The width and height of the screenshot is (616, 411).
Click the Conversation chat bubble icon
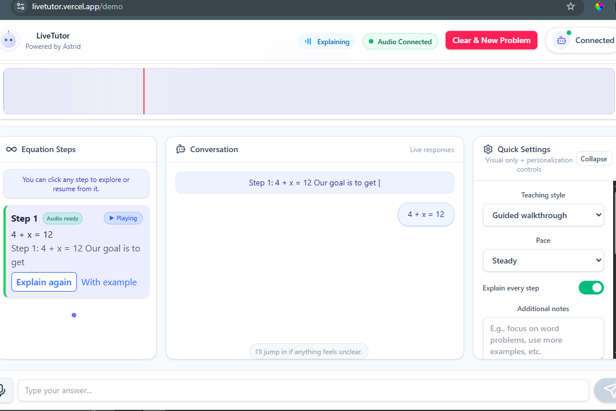point(181,149)
